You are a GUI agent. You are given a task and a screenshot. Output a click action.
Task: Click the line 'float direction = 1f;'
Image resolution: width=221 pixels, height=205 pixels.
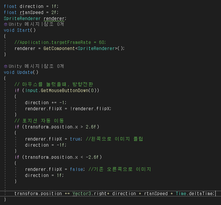(x=31, y=6)
